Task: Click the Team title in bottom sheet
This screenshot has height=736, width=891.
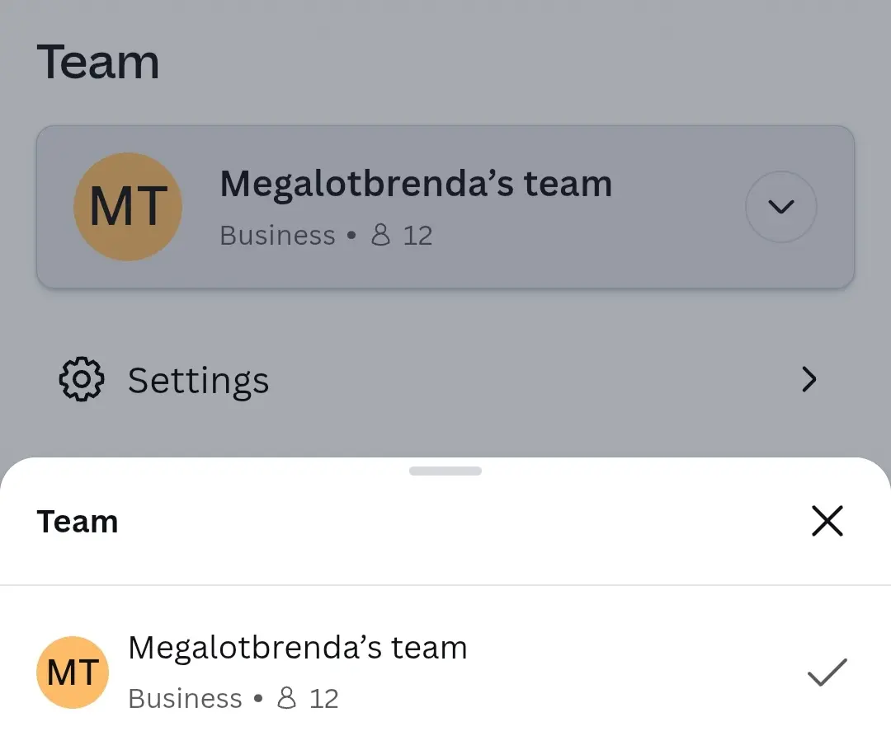Action: click(x=78, y=522)
